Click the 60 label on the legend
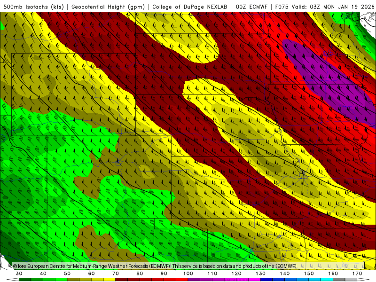This screenshot has width=376, height=282. click(x=91, y=274)
